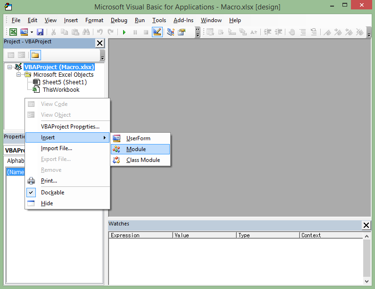Open the Insert object dropdown arrow in toolbar

click(32, 32)
